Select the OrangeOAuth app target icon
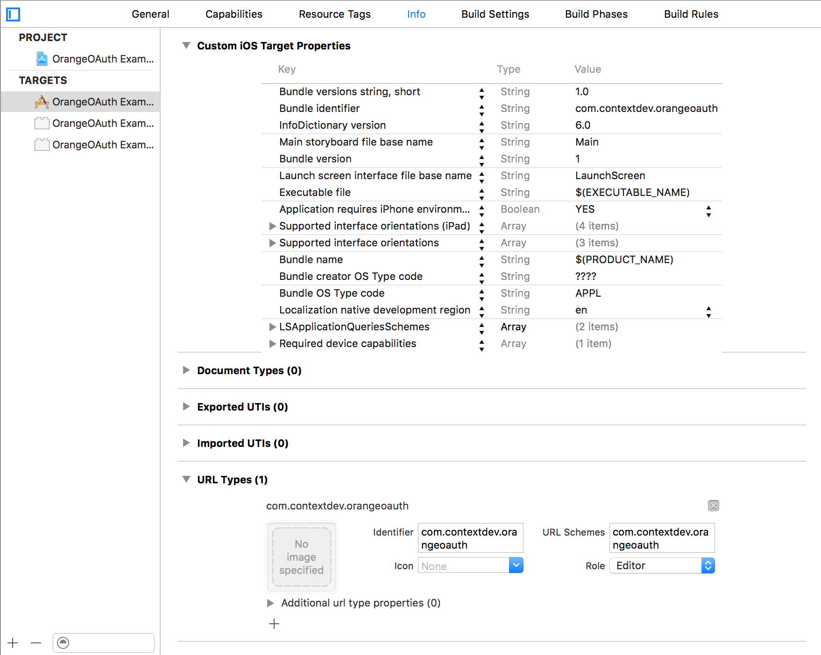The image size is (821, 655). [x=42, y=102]
